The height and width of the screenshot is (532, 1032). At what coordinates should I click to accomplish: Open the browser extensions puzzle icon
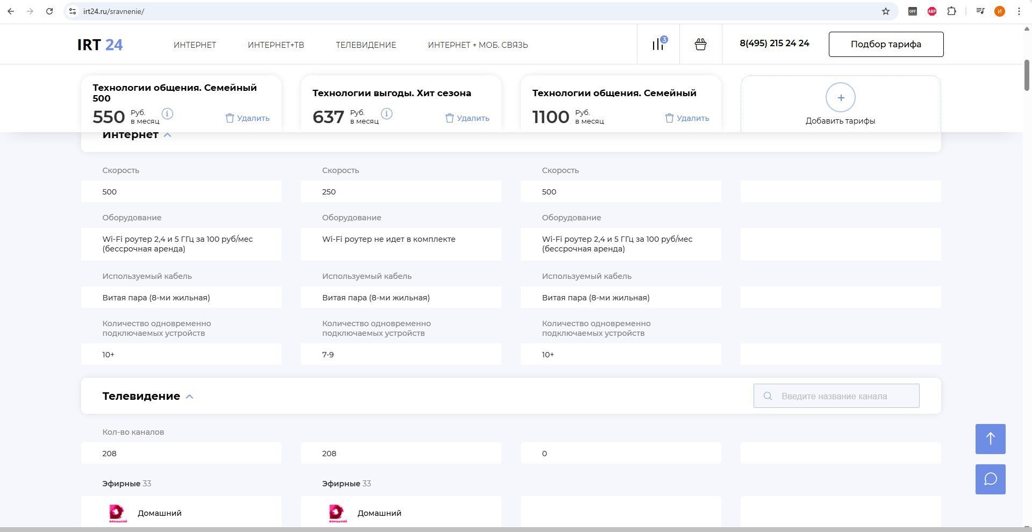(x=951, y=11)
